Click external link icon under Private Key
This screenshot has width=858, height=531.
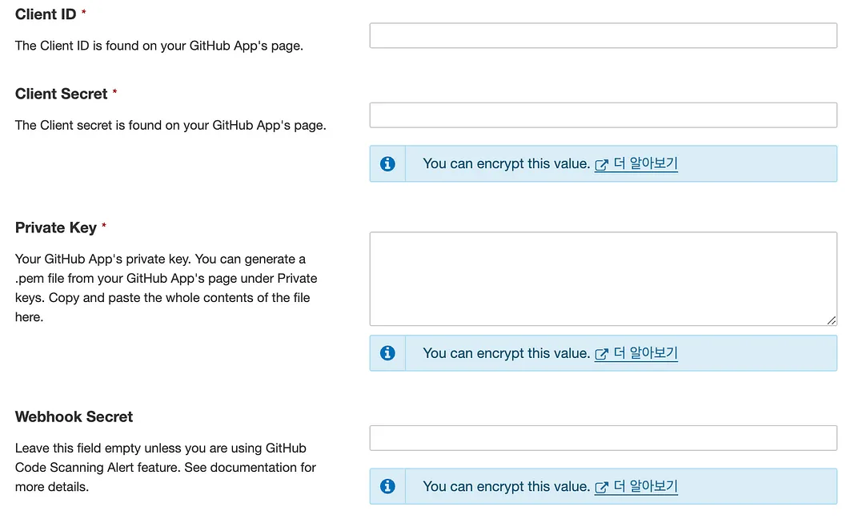tap(602, 354)
